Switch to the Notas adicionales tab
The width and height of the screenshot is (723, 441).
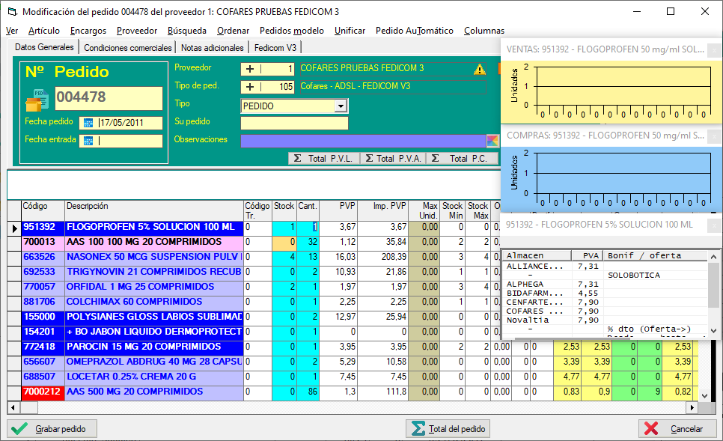point(212,47)
